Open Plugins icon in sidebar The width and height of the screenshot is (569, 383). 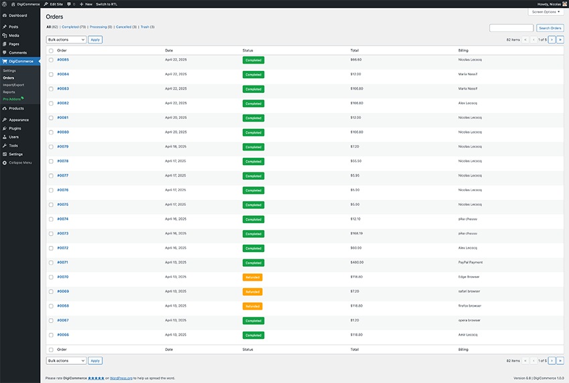5,128
